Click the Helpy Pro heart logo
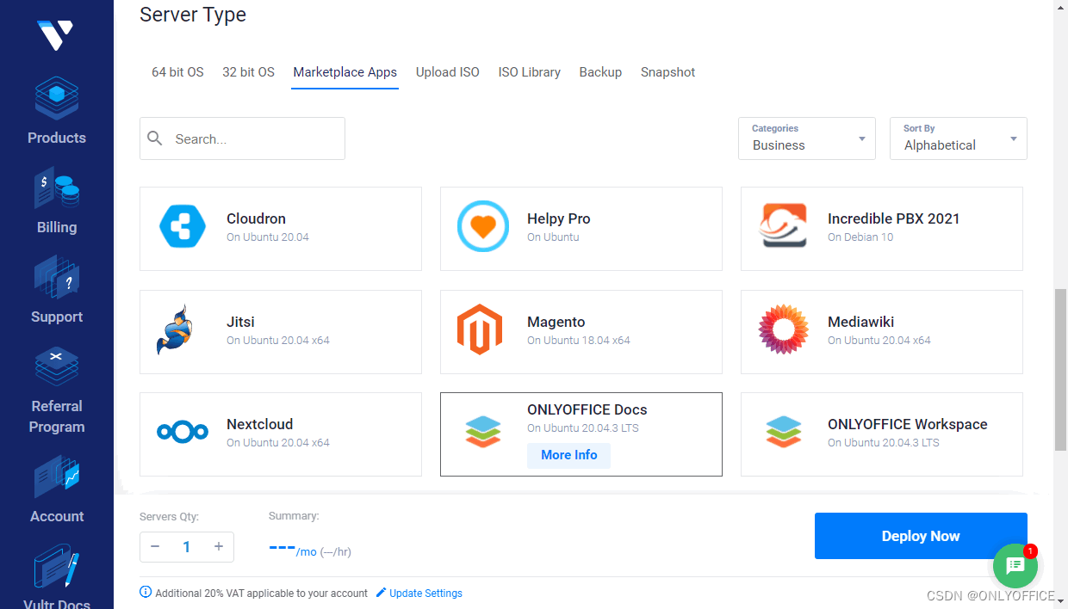Image resolution: width=1068 pixels, height=609 pixels. click(x=483, y=227)
